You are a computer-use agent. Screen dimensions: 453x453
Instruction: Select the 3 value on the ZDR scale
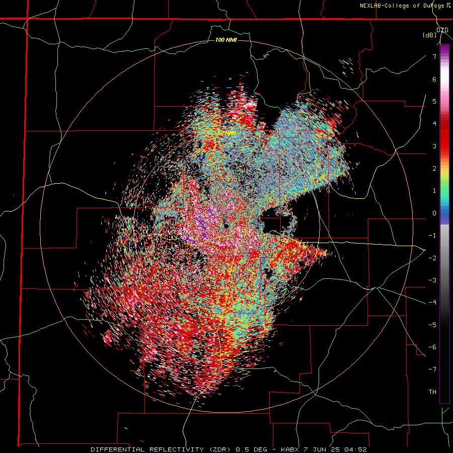pyautogui.click(x=434, y=146)
